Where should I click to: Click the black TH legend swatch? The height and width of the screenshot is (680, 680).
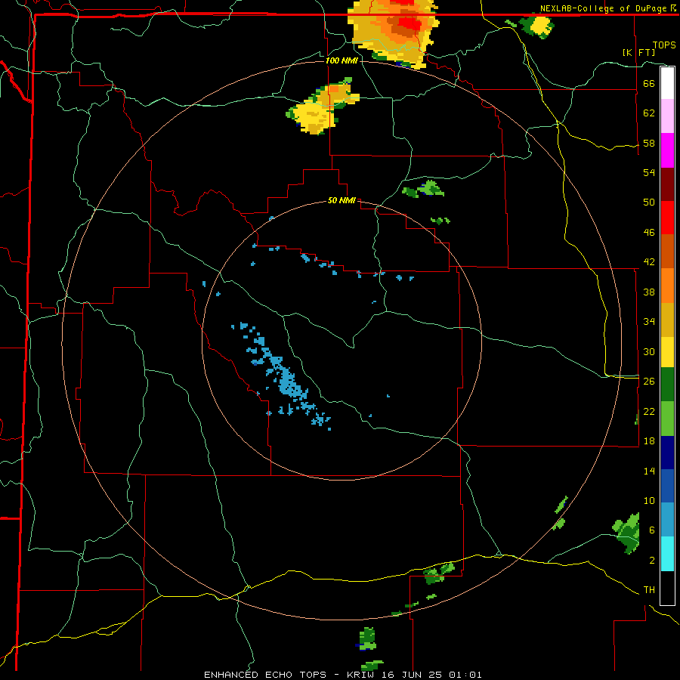click(x=667, y=588)
